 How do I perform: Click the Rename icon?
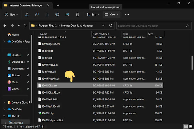[x=57, y=14]
